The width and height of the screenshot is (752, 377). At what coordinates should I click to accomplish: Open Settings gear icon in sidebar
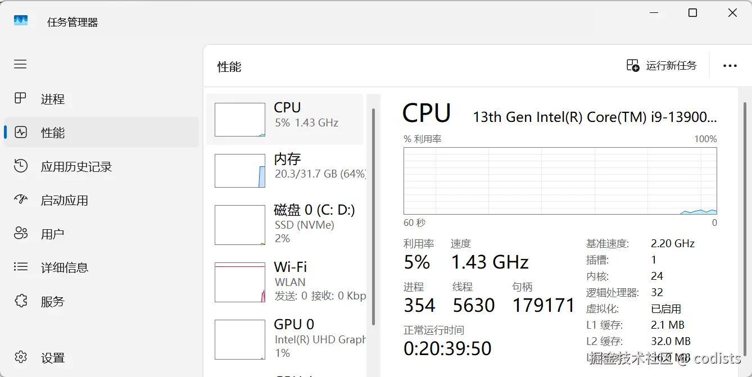click(x=21, y=357)
